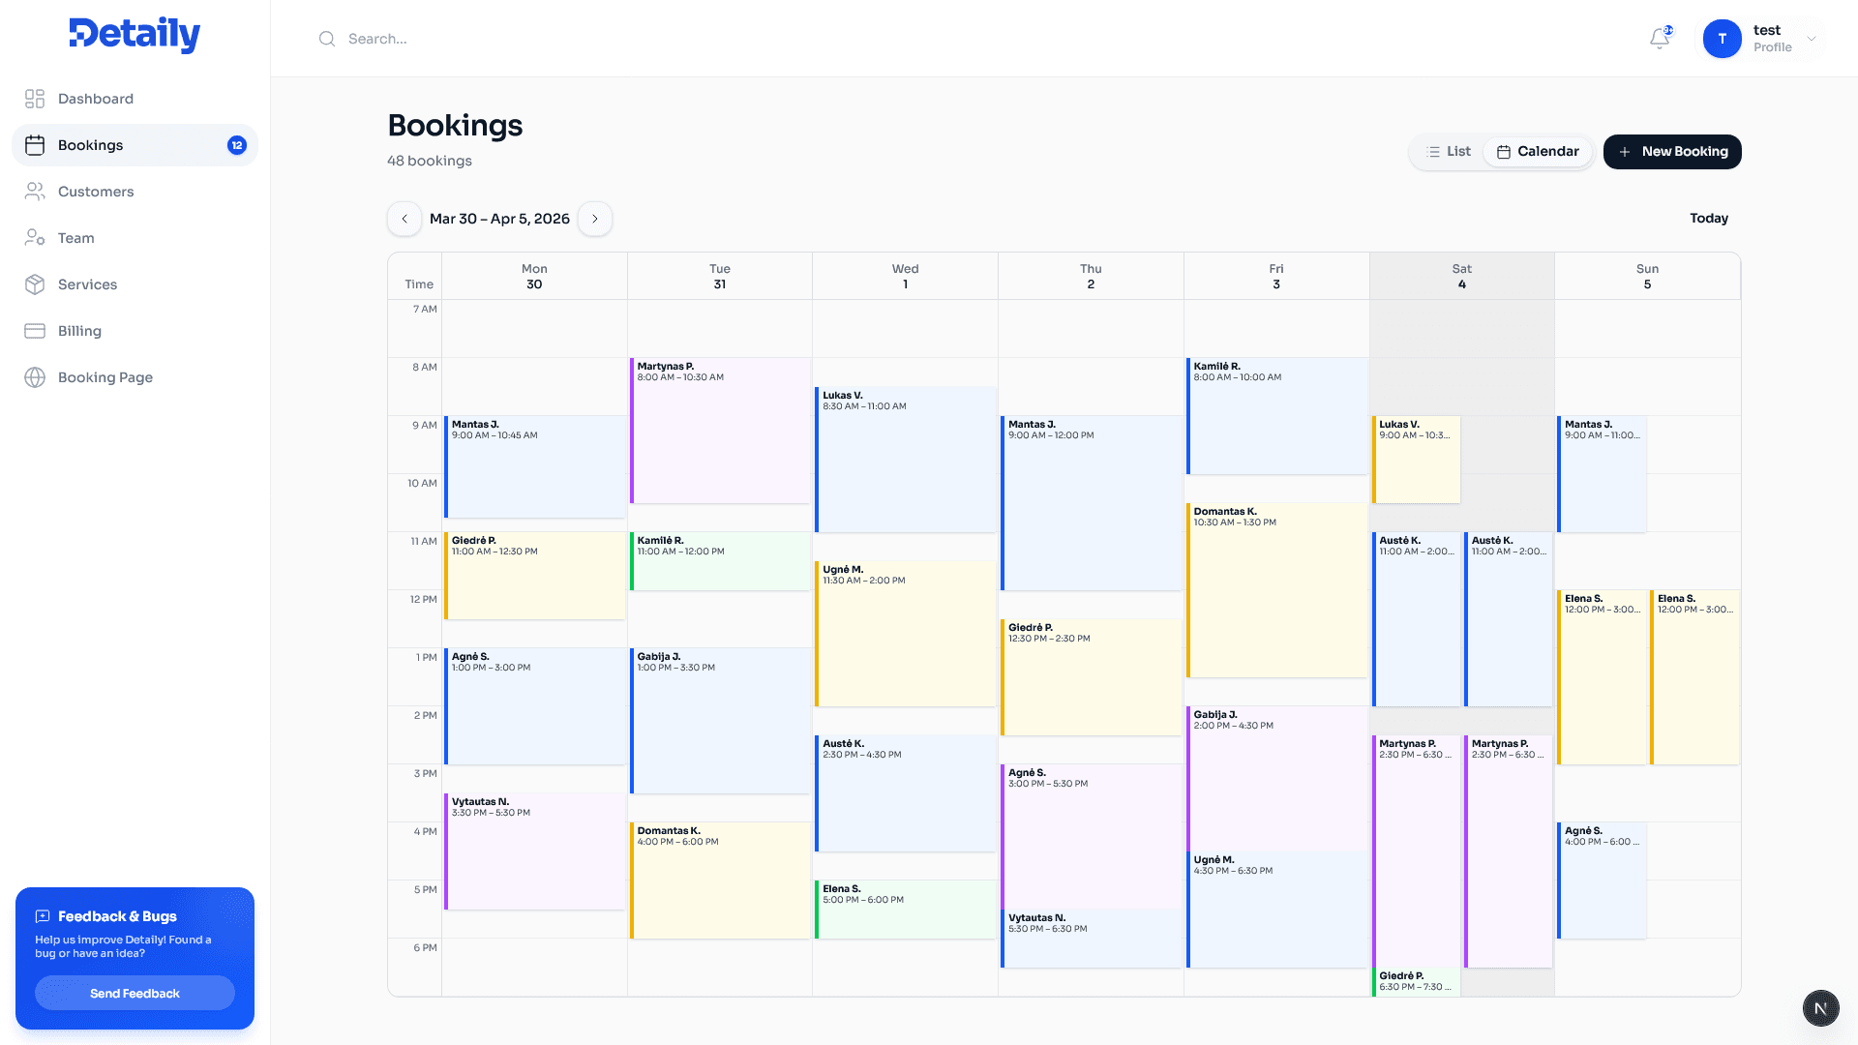Select the Services tag icon
The width and height of the screenshot is (1858, 1045).
[35, 284]
